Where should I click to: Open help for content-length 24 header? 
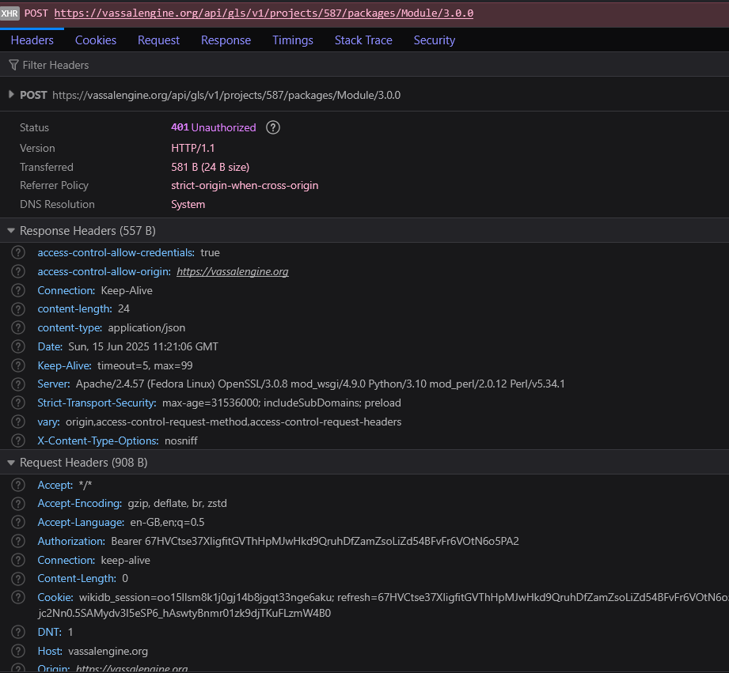point(18,309)
